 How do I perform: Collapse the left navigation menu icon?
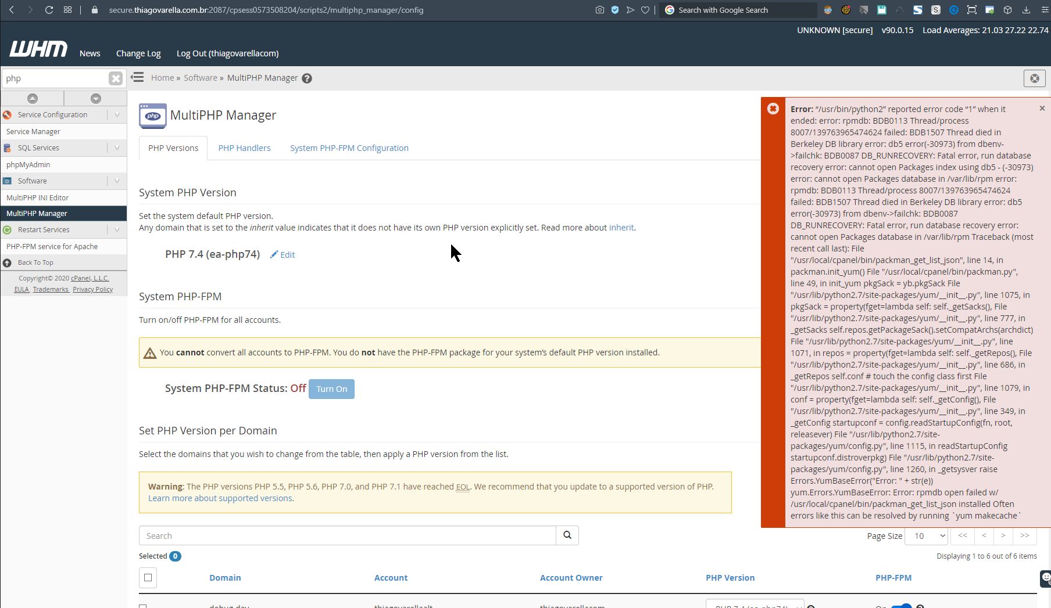click(137, 77)
